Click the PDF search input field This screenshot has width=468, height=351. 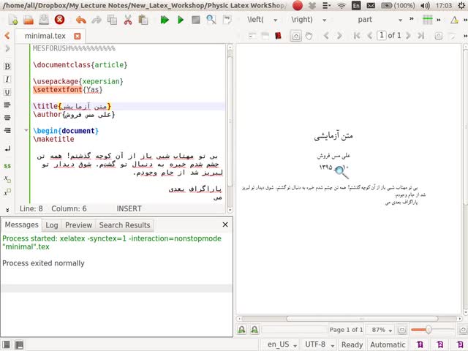294,330
